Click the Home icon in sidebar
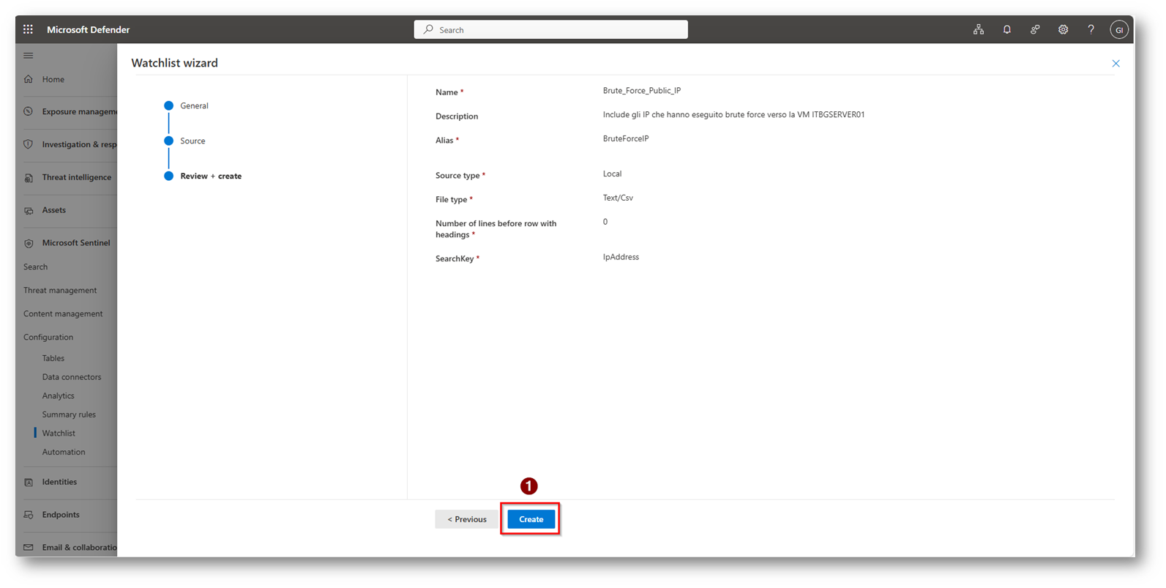Viewport: 1166px width, 588px height. (x=29, y=79)
